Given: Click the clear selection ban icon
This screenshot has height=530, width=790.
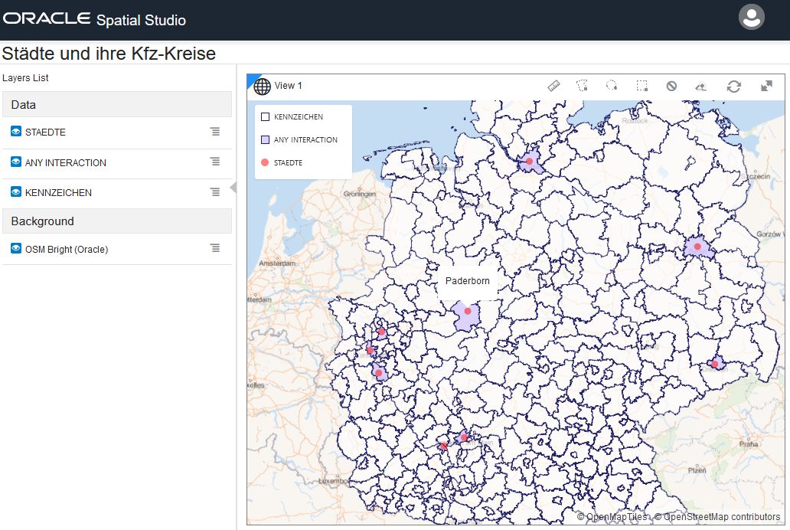Looking at the screenshot, I should (671, 86).
